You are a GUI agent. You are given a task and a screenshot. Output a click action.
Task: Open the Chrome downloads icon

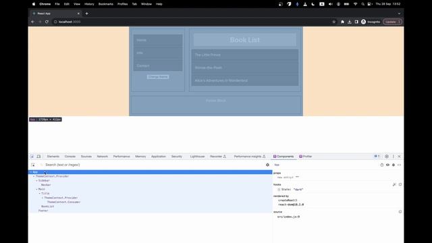click(x=350, y=22)
